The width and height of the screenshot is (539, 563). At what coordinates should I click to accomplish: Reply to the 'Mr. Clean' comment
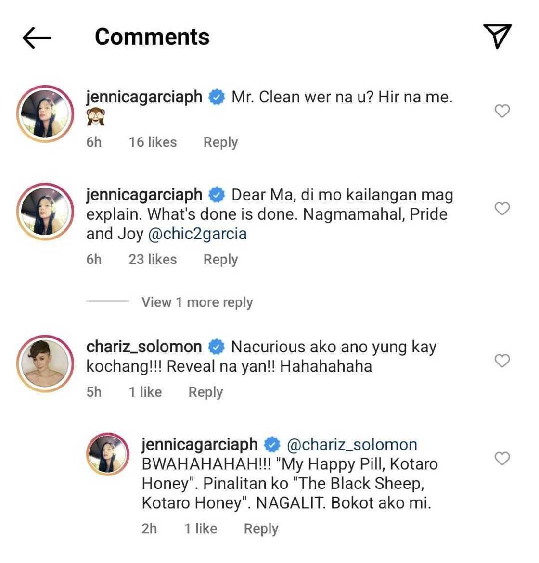[x=220, y=142]
